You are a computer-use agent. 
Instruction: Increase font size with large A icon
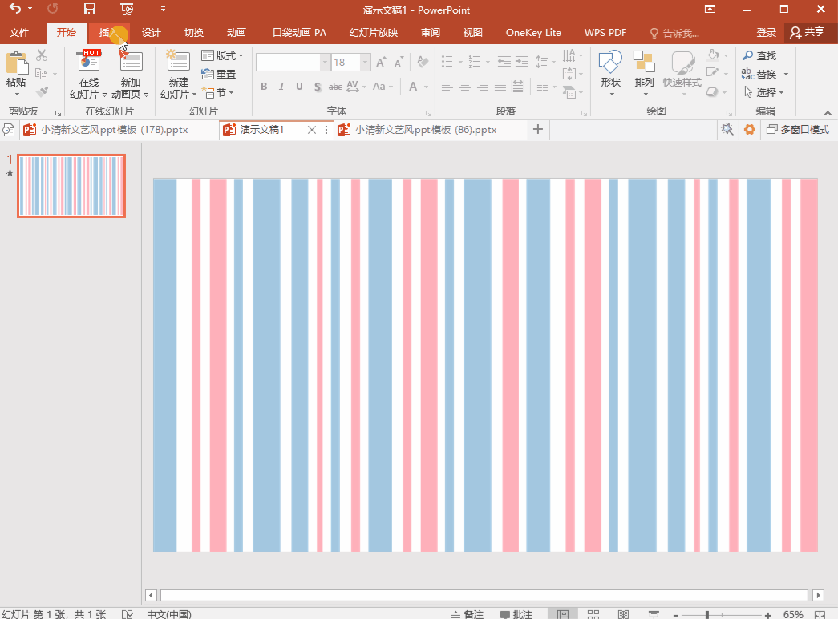[x=381, y=63]
